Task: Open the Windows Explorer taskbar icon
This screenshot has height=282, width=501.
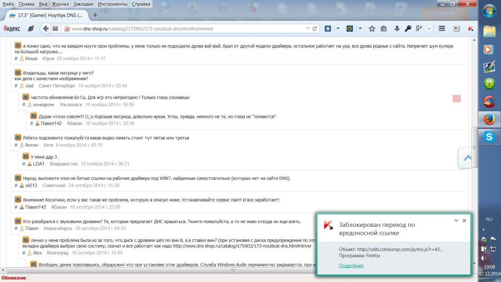Action: (x=489, y=31)
